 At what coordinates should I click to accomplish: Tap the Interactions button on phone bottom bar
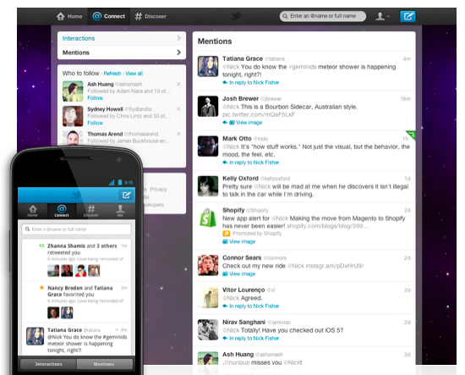click(x=48, y=364)
